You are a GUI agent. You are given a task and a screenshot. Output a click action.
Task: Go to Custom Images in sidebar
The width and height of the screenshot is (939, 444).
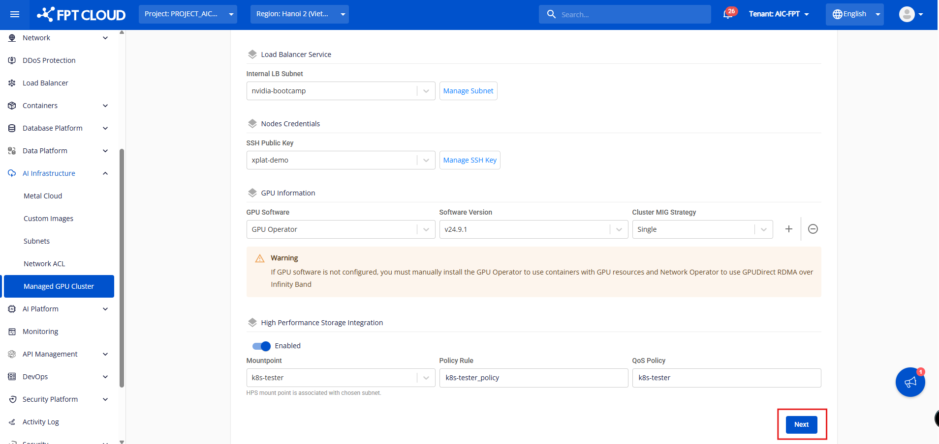point(48,219)
